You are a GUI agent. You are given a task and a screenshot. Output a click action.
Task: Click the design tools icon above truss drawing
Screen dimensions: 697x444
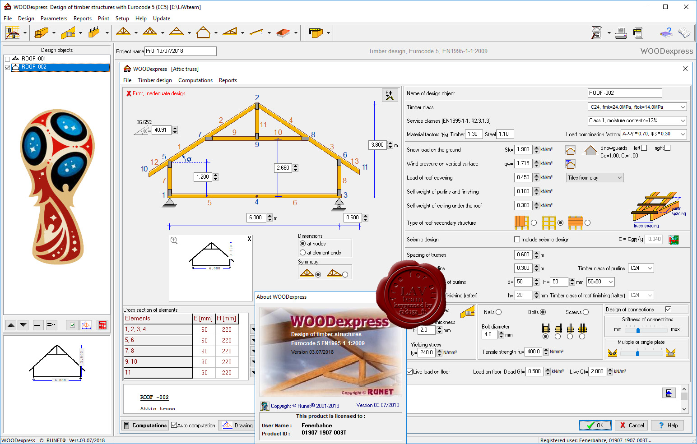coord(390,95)
